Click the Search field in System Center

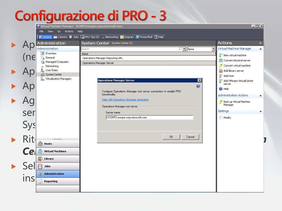[x=129, y=49]
